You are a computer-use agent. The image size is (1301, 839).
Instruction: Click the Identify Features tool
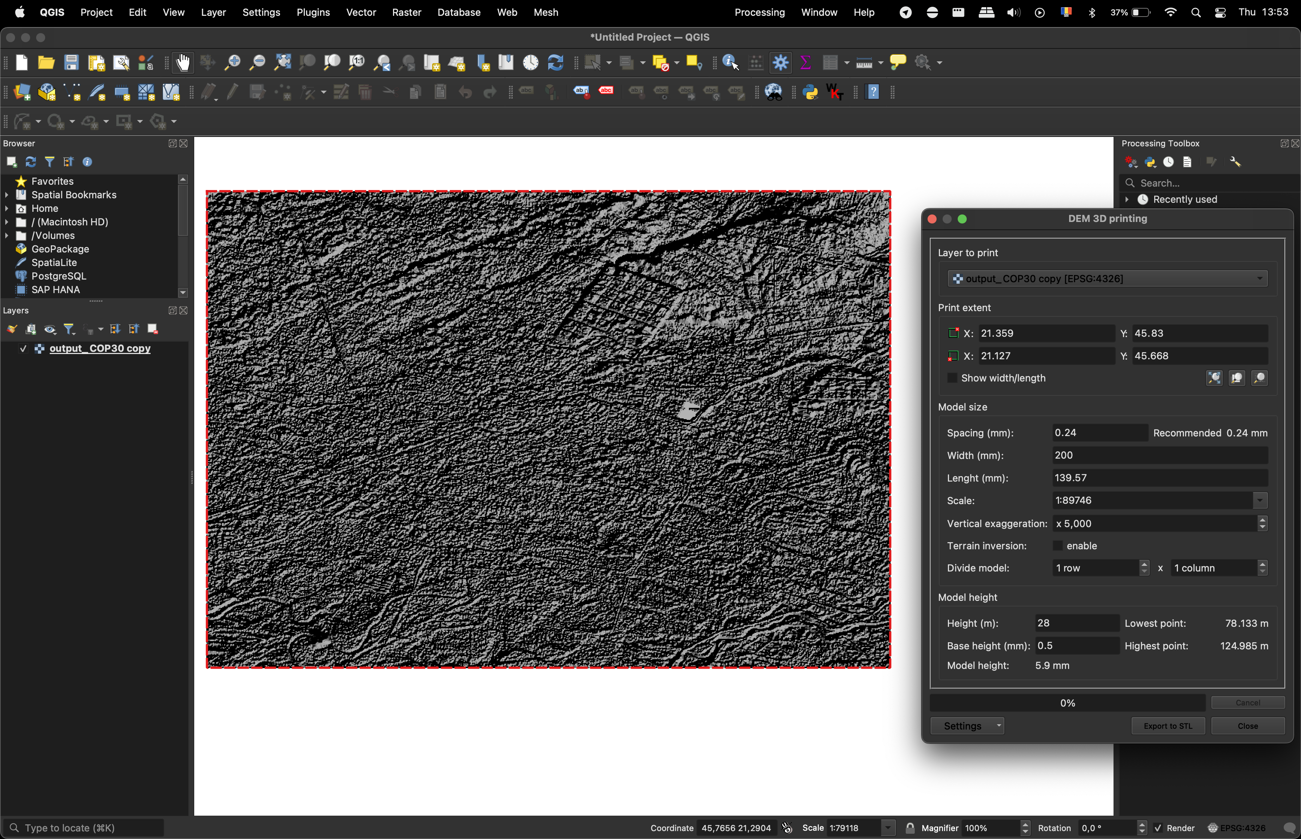click(x=730, y=63)
